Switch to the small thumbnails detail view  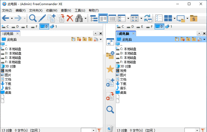point(122,18)
